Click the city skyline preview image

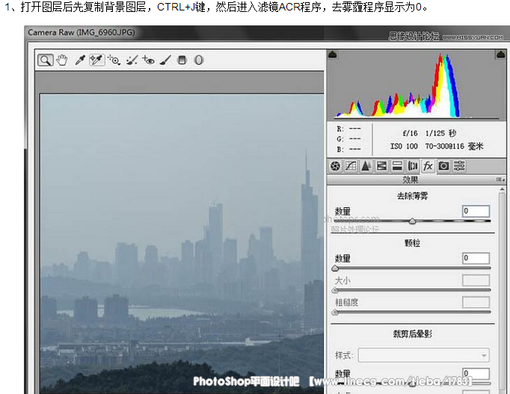(182, 244)
